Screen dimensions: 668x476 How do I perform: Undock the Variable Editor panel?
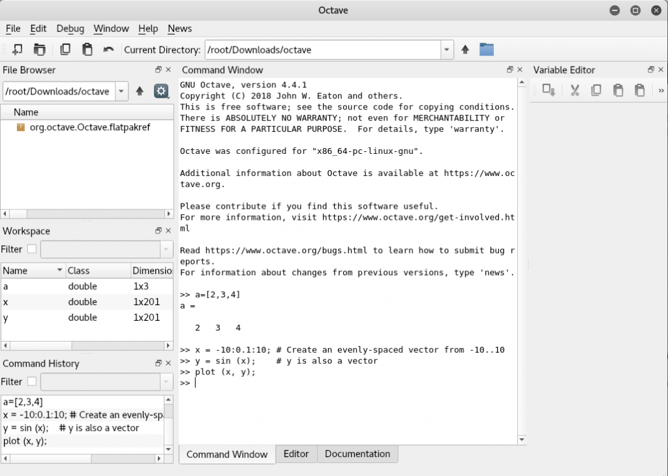pos(651,69)
